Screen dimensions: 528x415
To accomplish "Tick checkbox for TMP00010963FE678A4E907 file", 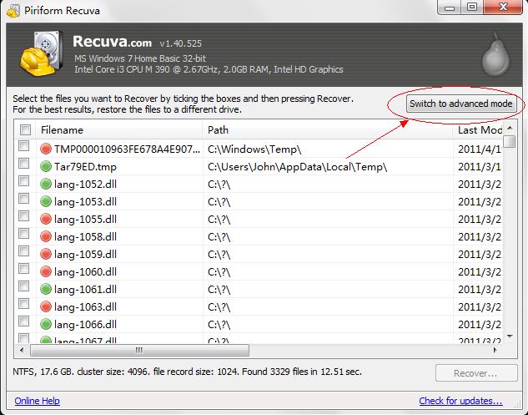I will [x=23, y=146].
